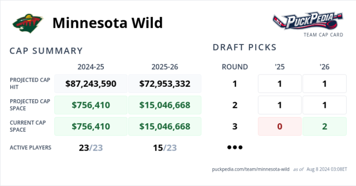The image size is (356, 186).
Task: Click the 2024-25 column header
Action: tap(91, 67)
